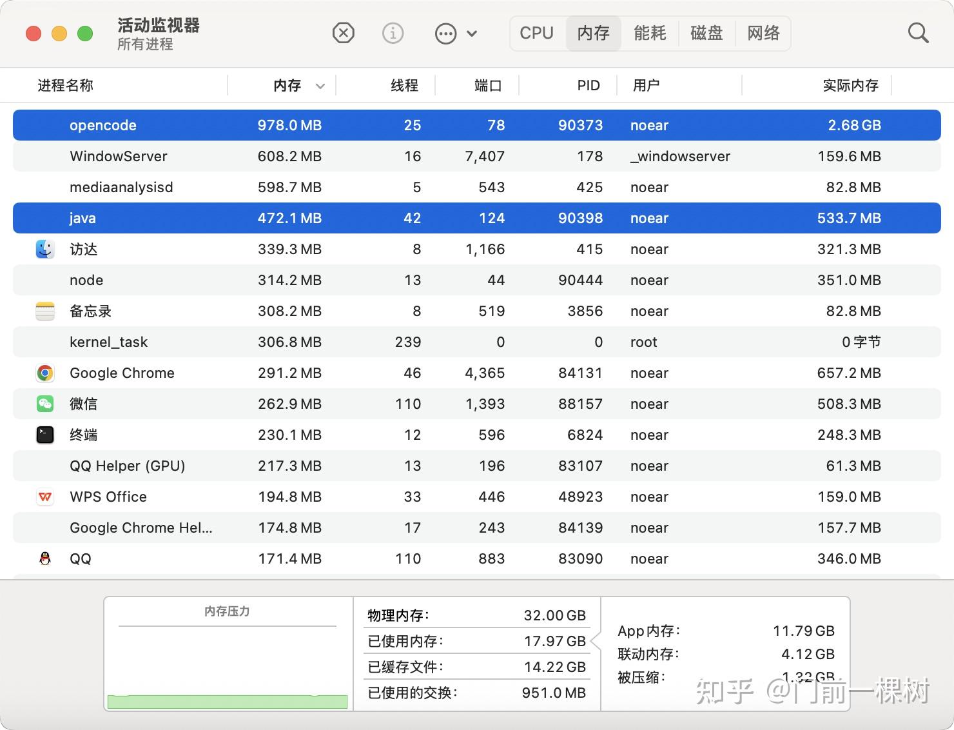The image size is (954, 730).
Task: Click the 已使用内存 17.97 GB entry
Action: click(477, 641)
